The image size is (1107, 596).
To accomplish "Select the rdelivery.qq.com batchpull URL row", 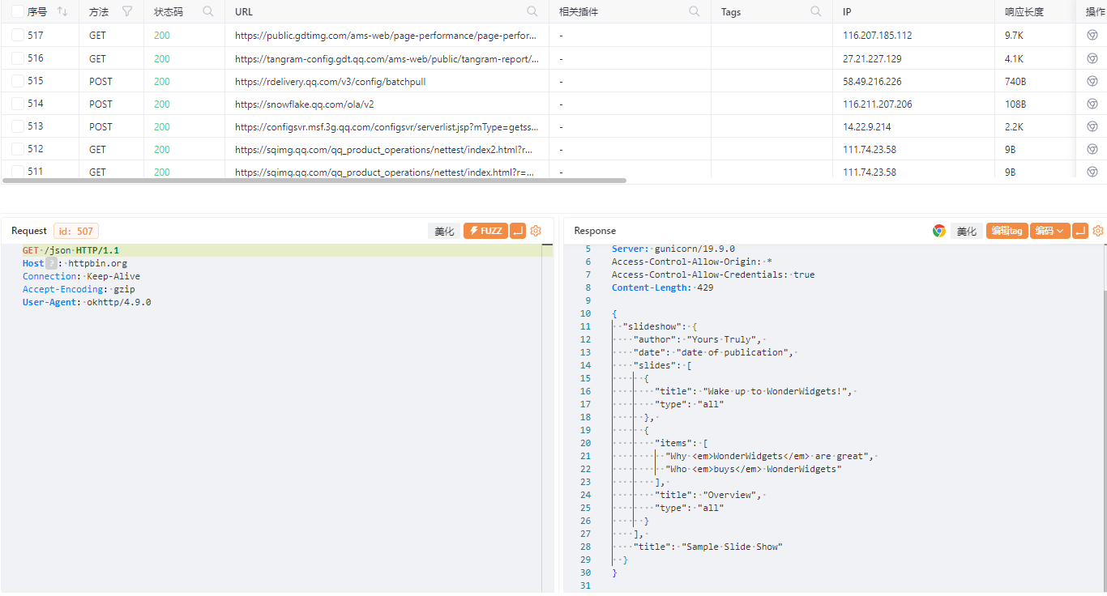I will pyautogui.click(x=330, y=81).
